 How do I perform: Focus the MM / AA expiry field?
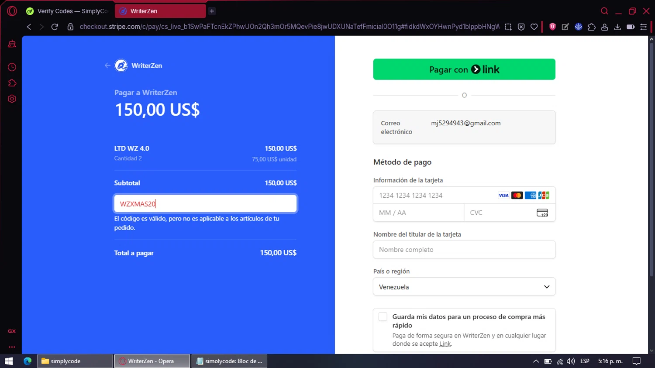(x=418, y=213)
